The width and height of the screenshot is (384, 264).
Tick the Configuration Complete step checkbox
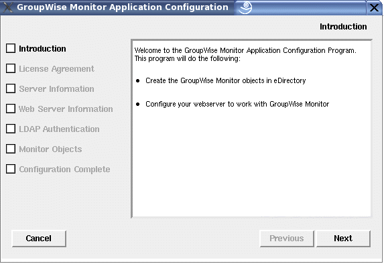pos(11,169)
